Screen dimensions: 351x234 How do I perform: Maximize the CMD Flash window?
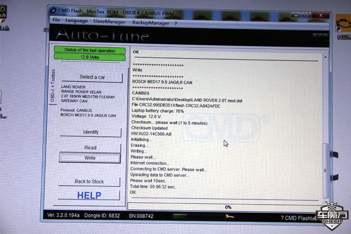tap(307, 15)
